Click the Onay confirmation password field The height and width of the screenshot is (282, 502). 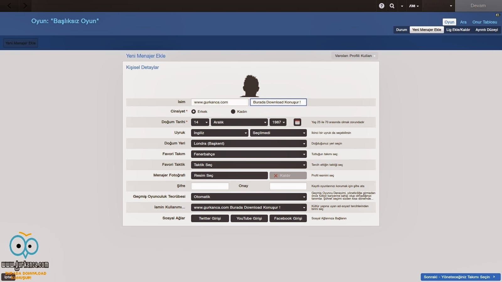click(x=288, y=186)
